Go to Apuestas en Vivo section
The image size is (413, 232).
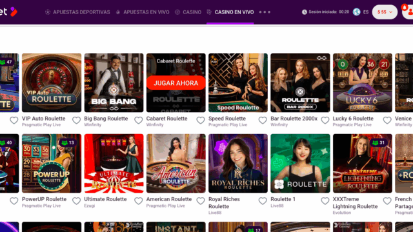146,12
